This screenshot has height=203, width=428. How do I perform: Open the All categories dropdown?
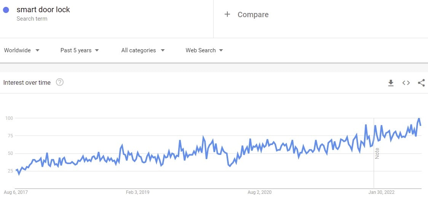click(143, 50)
